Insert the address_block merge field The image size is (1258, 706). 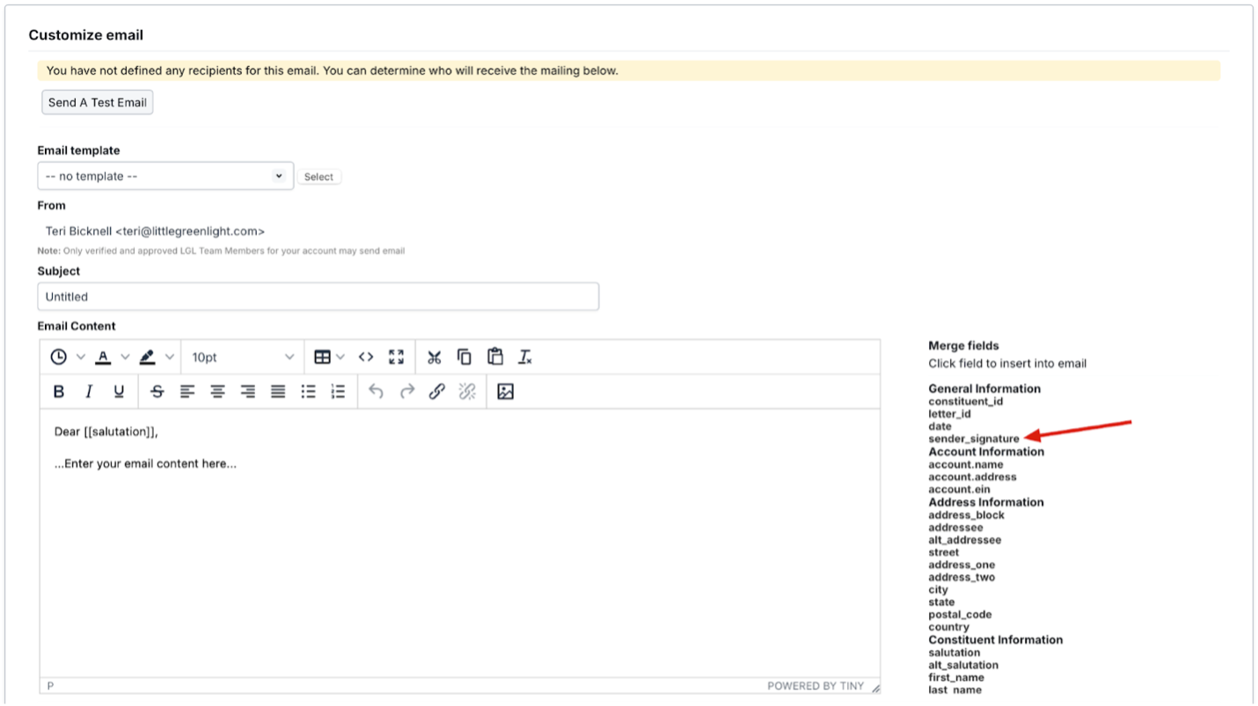pyautogui.click(x=966, y=515)
